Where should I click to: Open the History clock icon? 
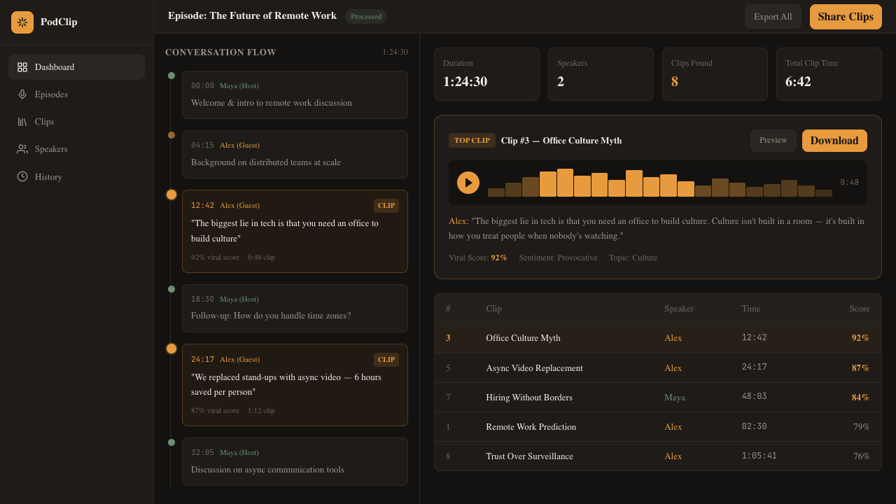point(22,176)
